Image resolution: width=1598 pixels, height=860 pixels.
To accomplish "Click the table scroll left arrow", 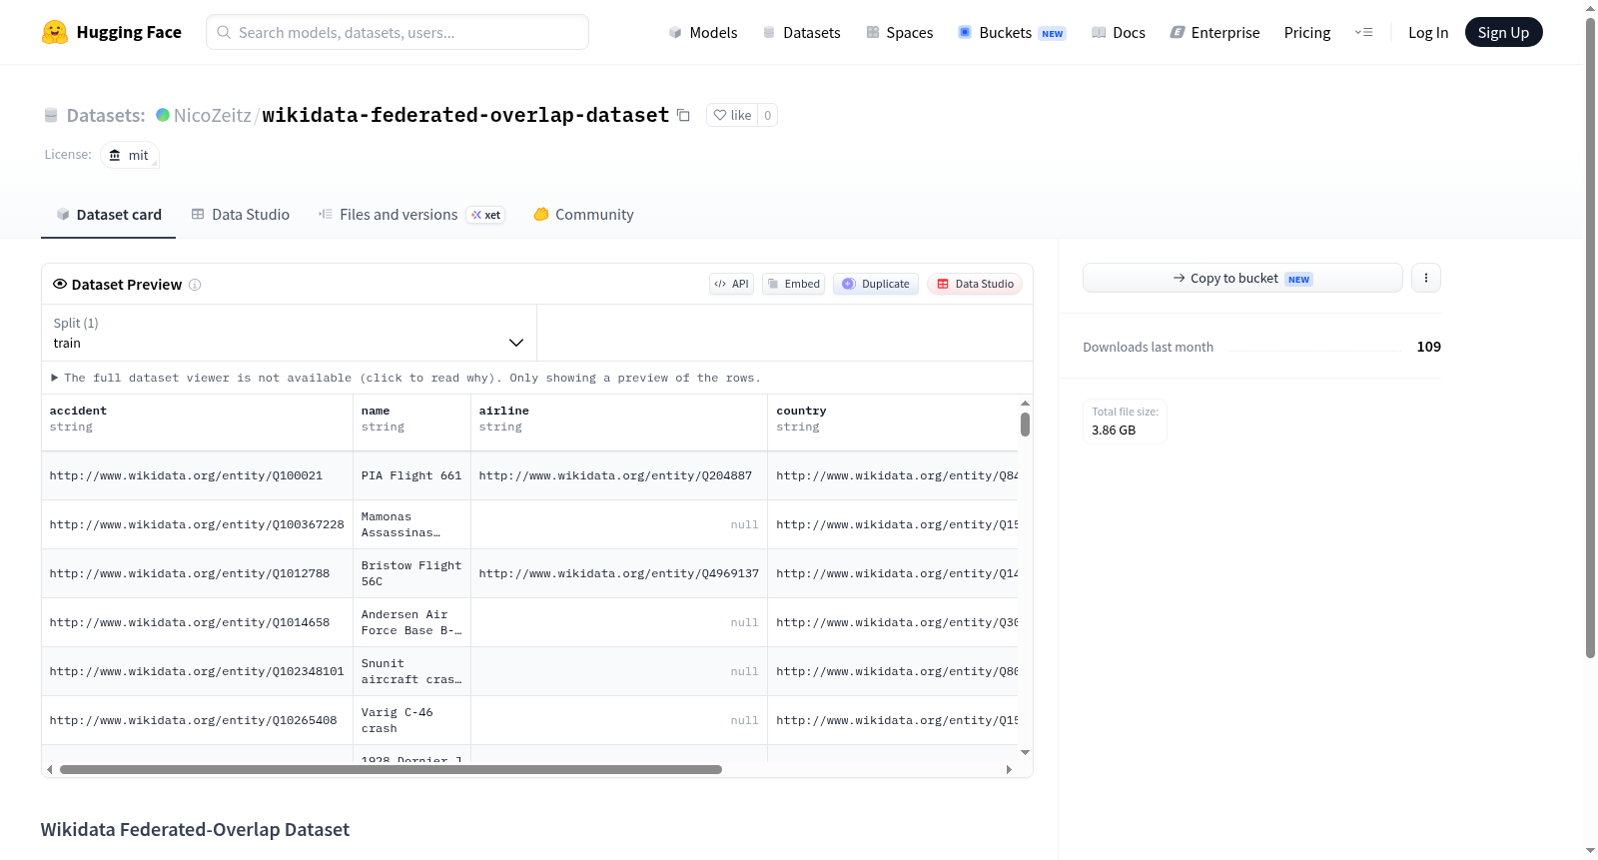I will pos(49,769).
